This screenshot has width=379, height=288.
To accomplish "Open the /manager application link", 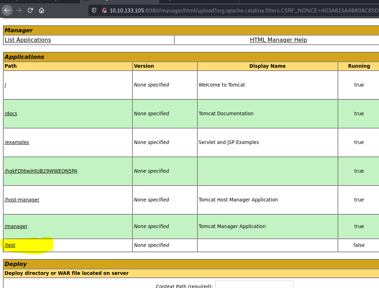I will pyautogui.click(x=16, y=226).
